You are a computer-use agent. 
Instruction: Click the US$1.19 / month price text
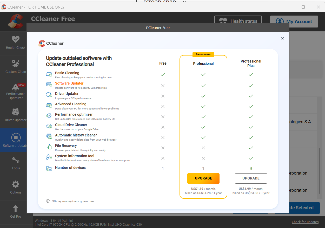click(203, 189)
